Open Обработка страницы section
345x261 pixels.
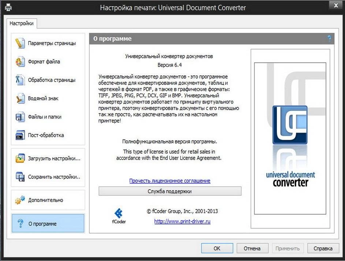48,80
